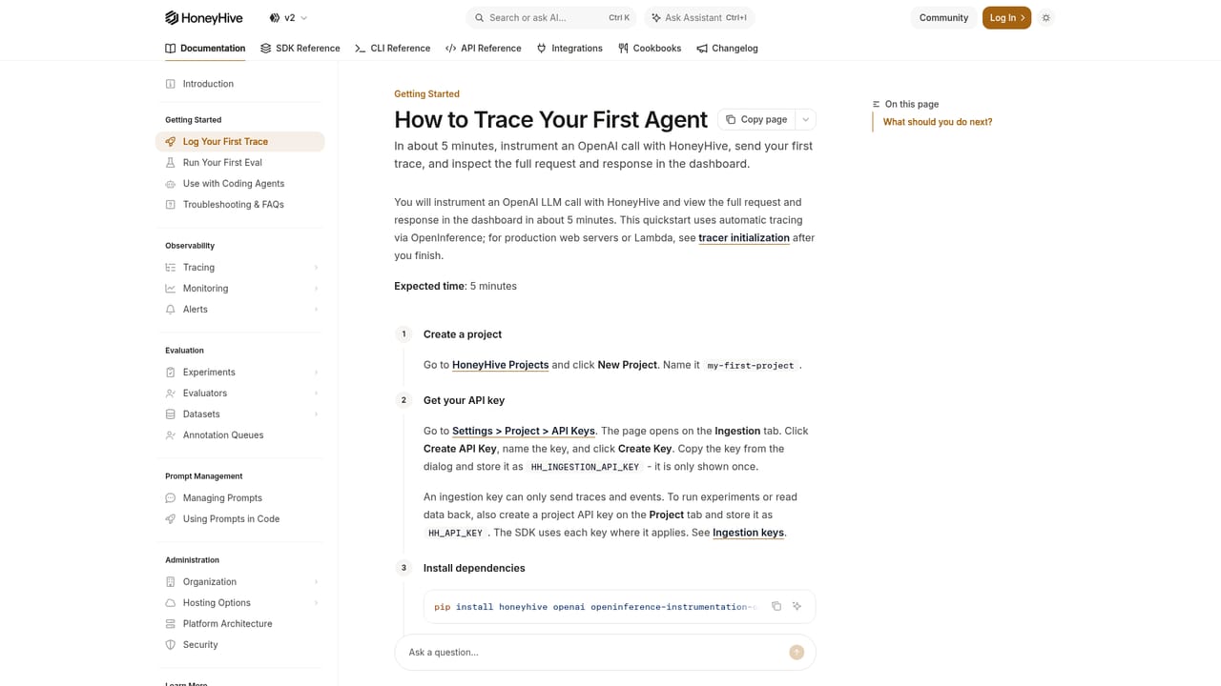Expand the Organization section chevron

pos(316,582)
